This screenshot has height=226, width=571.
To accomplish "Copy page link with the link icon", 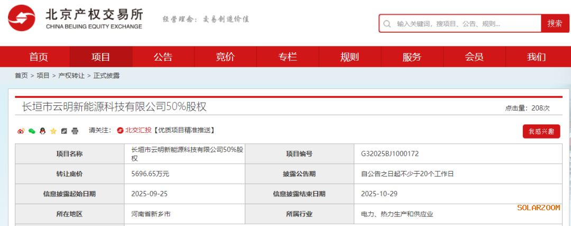I will click(64, 131).
